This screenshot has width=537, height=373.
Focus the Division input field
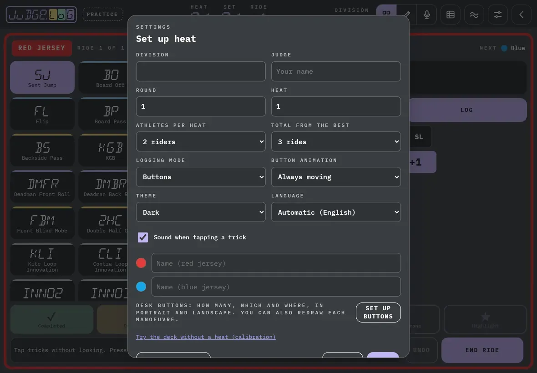pos(201,71)
